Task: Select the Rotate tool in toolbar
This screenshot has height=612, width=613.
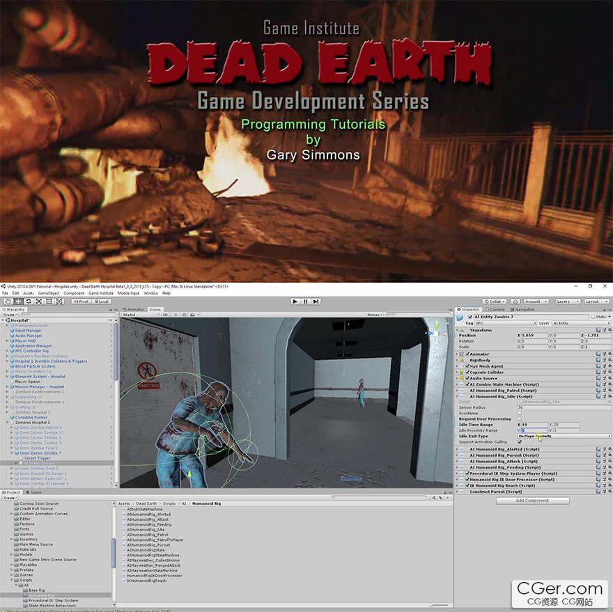Action: pyautogui.click(x=29, y=301)
